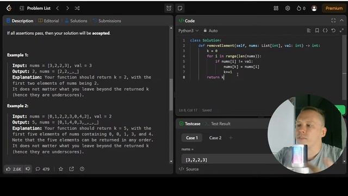Select the Test Result tab
Viewport: 348px width, 196px height.
pyautogui.click(x=218, y=124)
